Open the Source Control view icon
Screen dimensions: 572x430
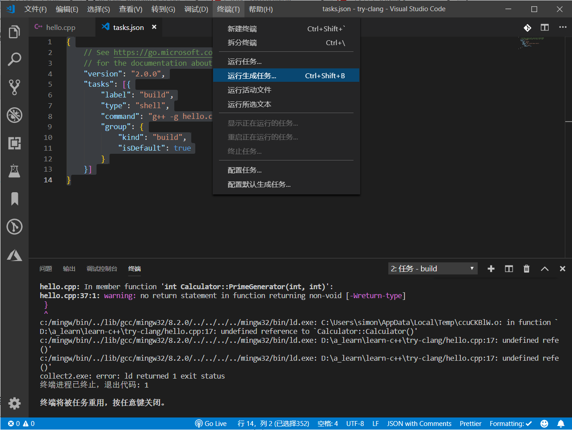[14, 87]
